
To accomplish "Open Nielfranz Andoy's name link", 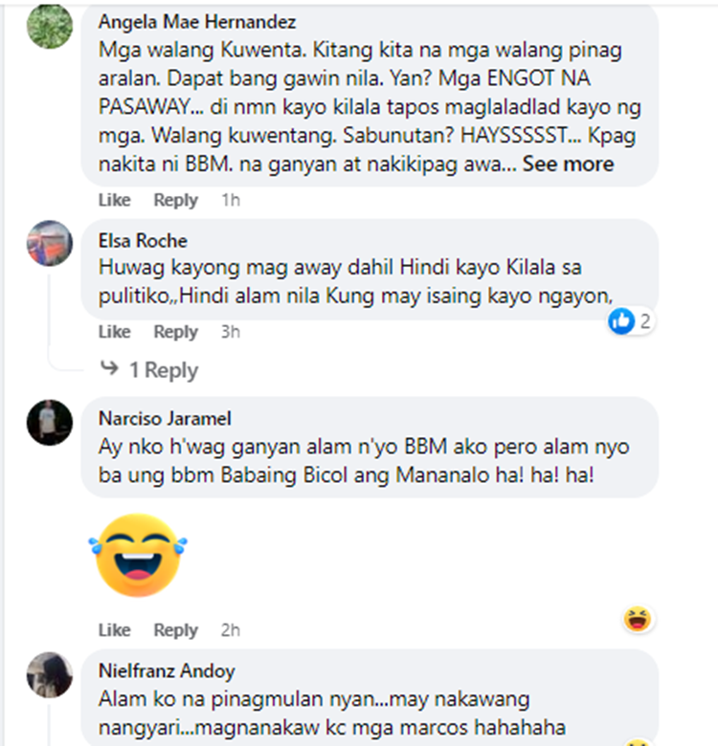I will click(x=167, y=670).
